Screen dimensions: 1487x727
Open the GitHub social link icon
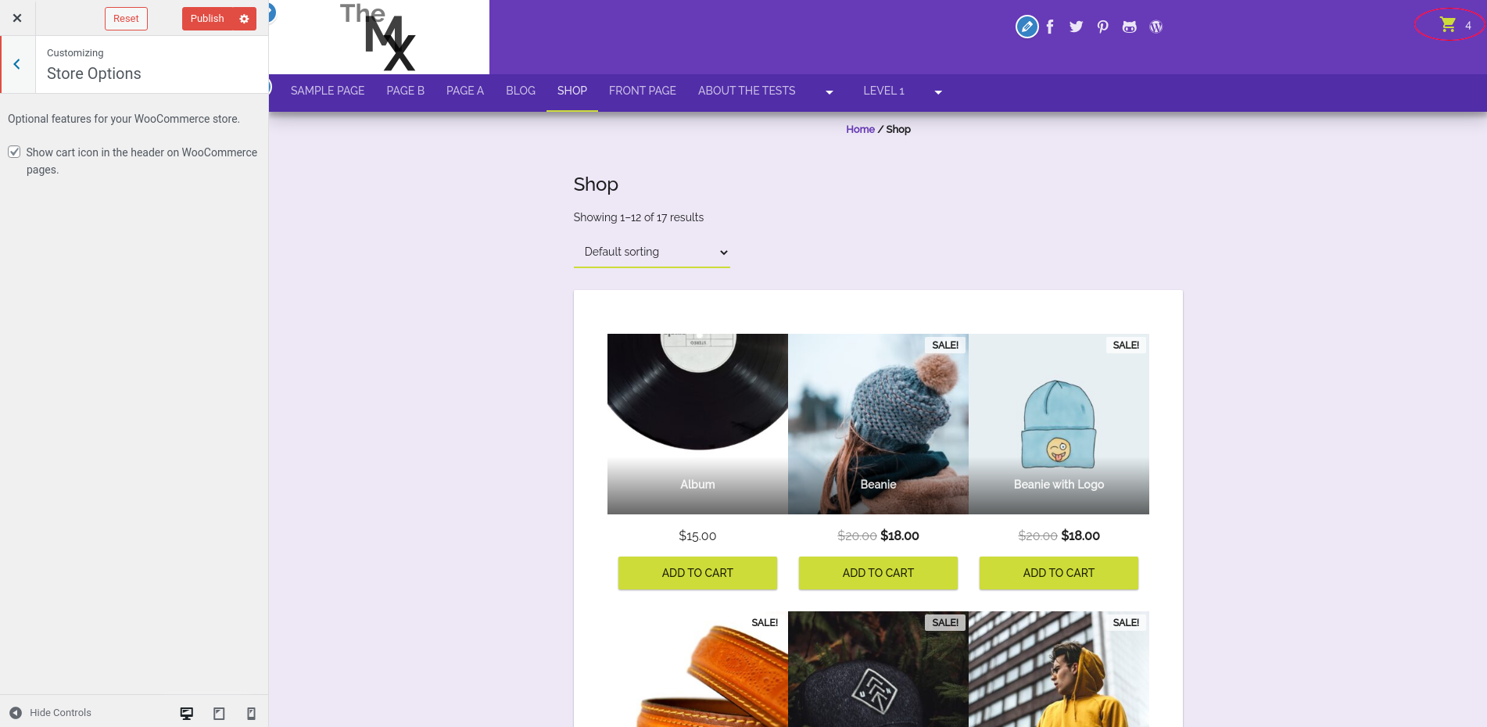[1129, 27]
